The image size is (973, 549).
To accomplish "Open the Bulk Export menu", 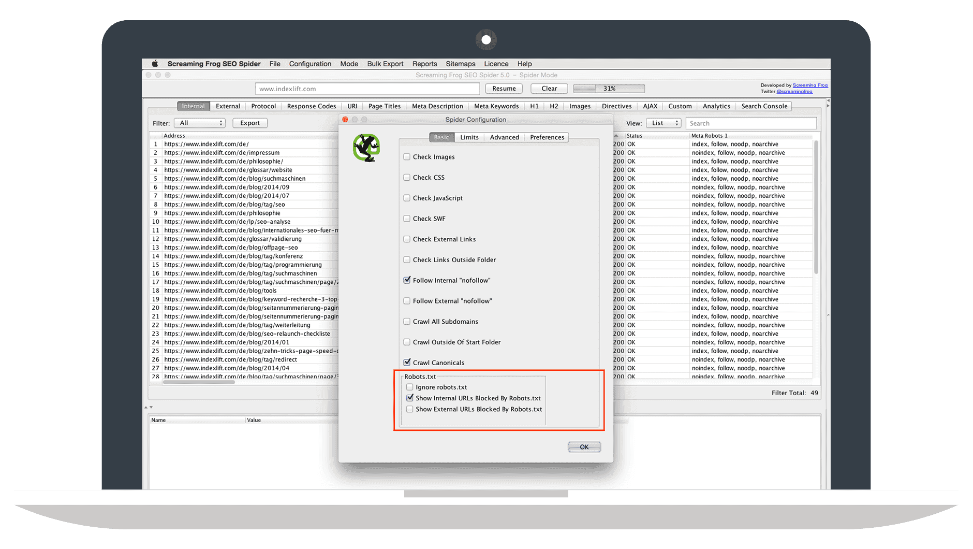I will tap(385, 64).
